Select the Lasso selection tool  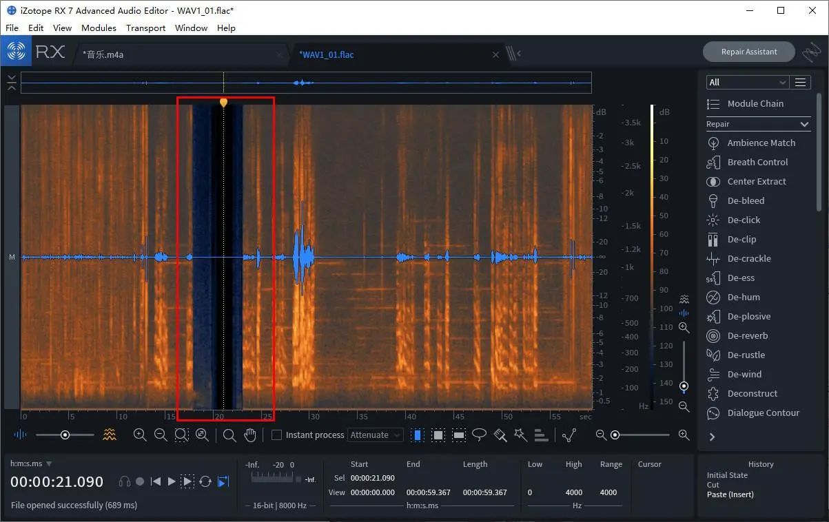click(x=480, y=435)
